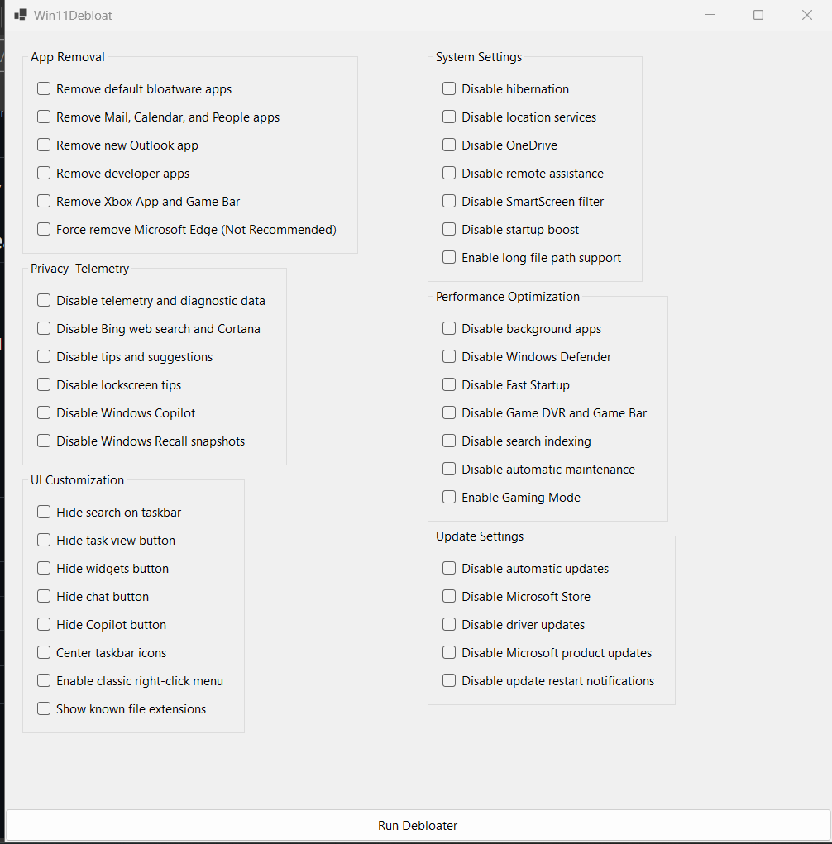Check Show known file extensions

tap(43, 708)
